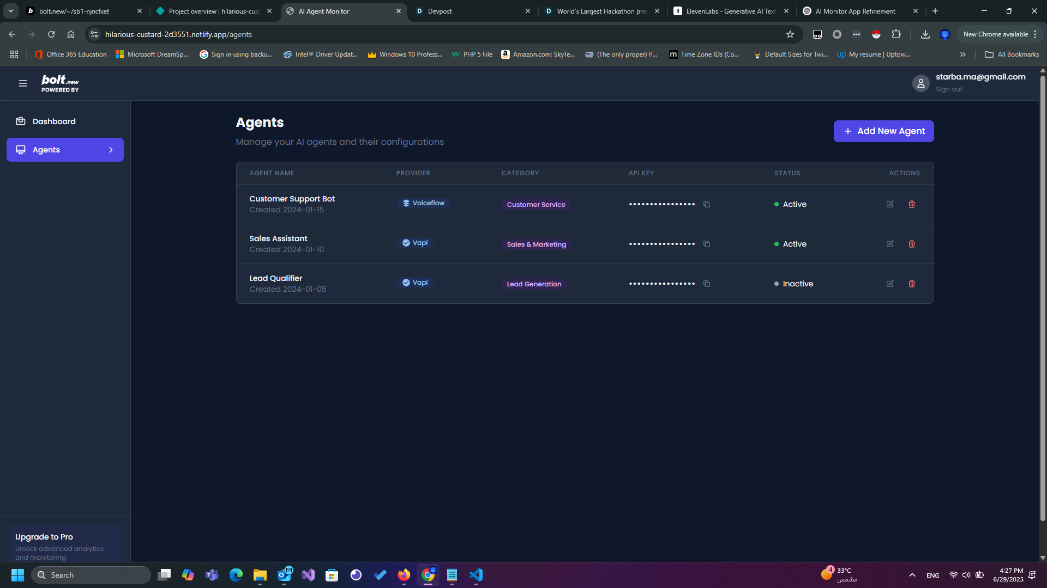Expand the Agents sidebar chevron
1047x588 pixels.
(x=111, y=150)
